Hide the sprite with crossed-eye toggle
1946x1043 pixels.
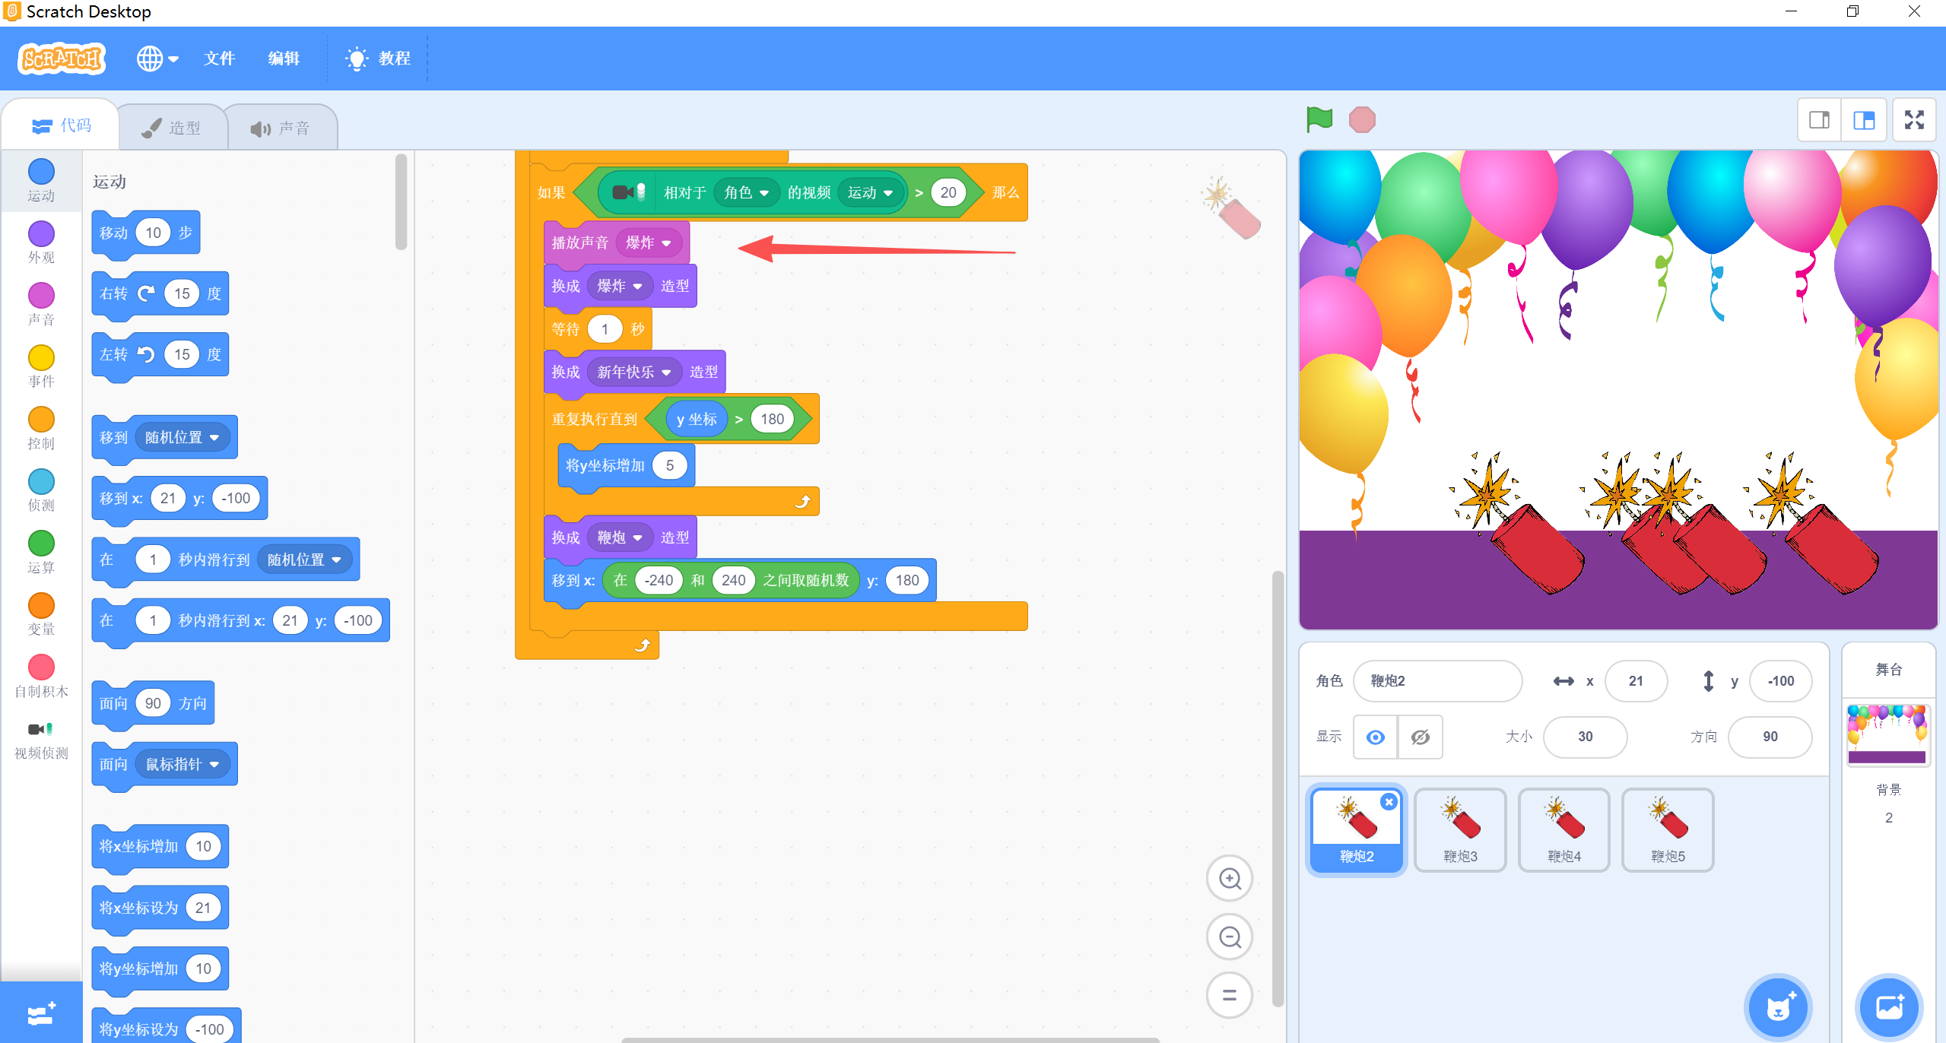(x=1420, y=737)
